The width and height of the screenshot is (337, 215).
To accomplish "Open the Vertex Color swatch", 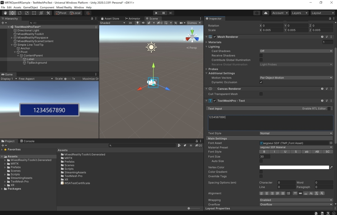I will (x=294, y=168).
